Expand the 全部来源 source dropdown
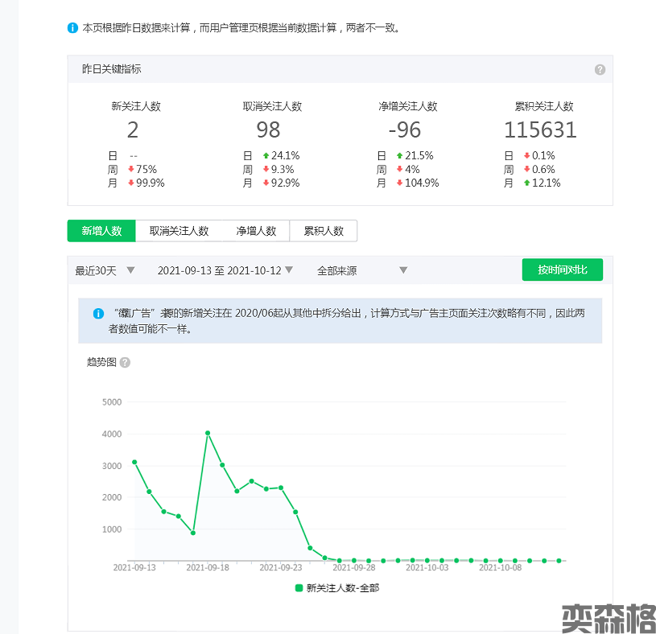The image size is (656, 634). (x=362, y=270)
